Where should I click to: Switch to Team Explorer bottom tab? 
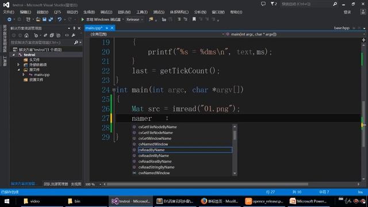pos(56,184)
